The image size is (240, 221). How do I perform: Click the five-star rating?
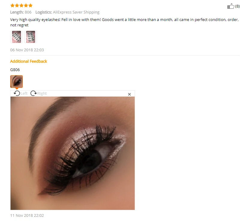click(21, 5)
